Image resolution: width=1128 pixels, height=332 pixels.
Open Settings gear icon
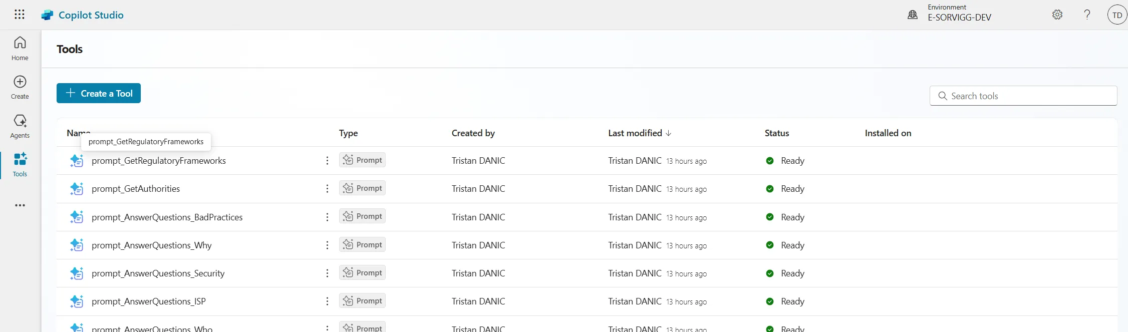tap(1057, 15)
